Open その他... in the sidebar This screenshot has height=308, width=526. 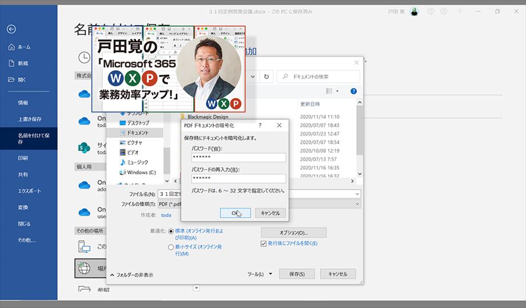26,240
